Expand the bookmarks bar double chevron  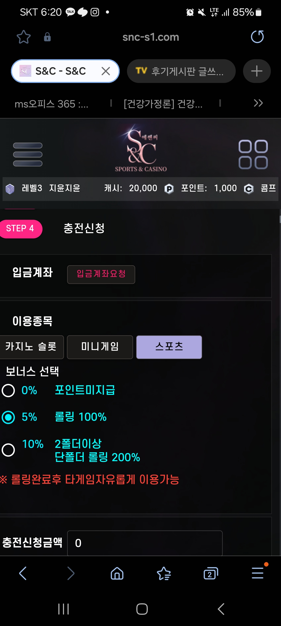[x=258, y=103]
